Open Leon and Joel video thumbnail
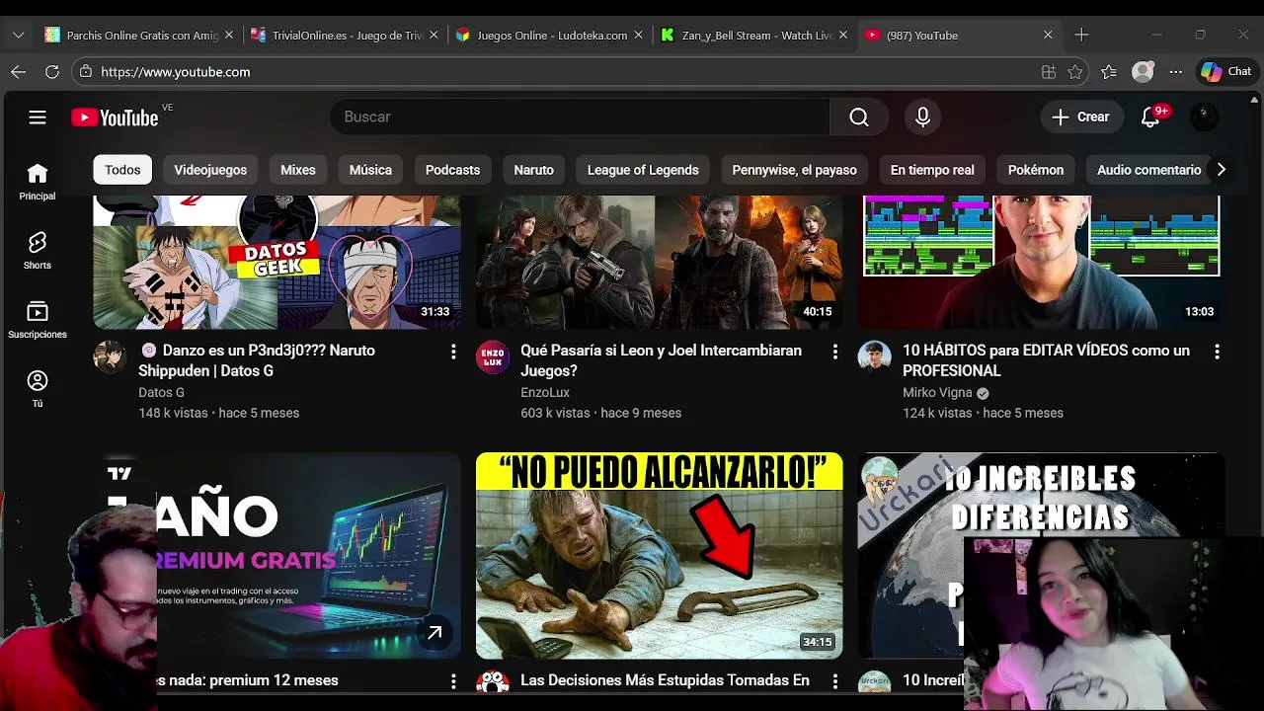 660,262
